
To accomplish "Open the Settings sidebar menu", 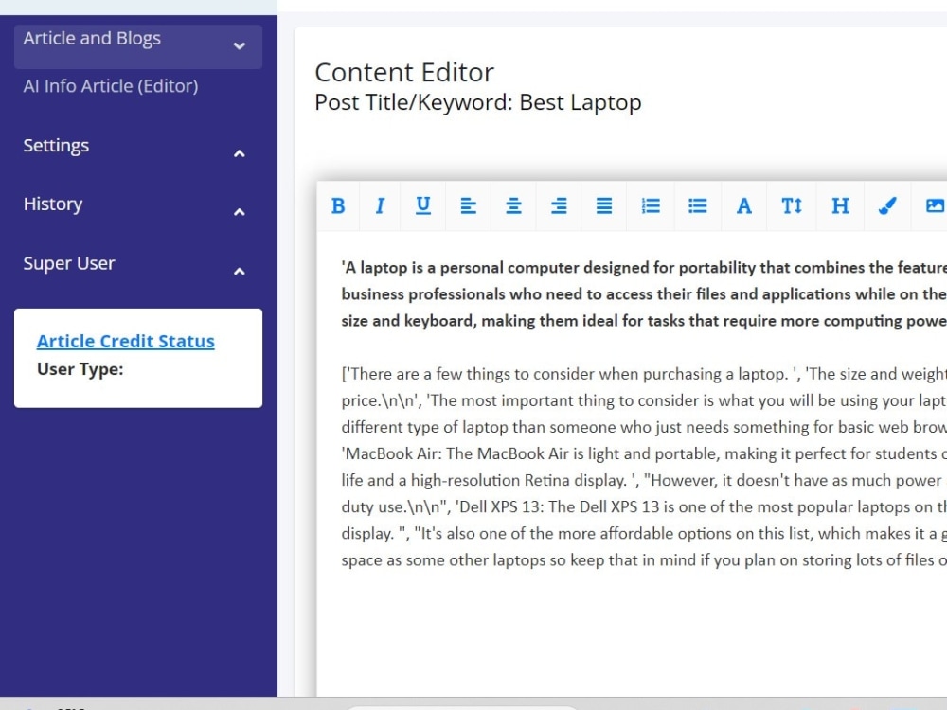I will (56, 146).
